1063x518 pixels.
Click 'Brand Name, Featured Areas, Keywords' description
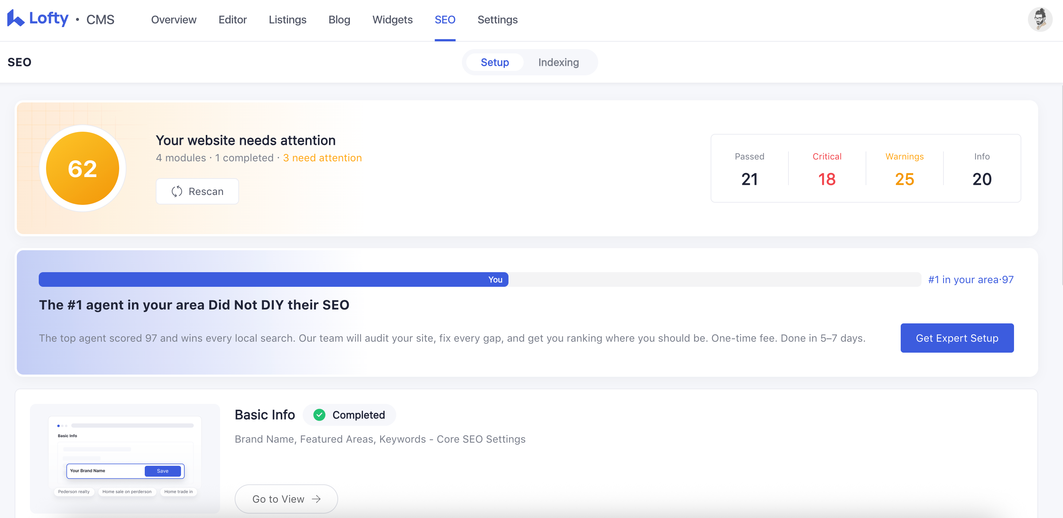(380, 439)
